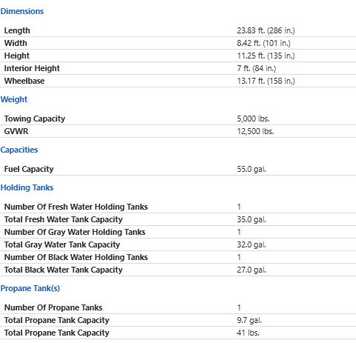This screenshot has height=343, width=356.
Task: Click the GVWR value 12,500 lbs.
Action: pyautogui.click(x=255, y=131)
